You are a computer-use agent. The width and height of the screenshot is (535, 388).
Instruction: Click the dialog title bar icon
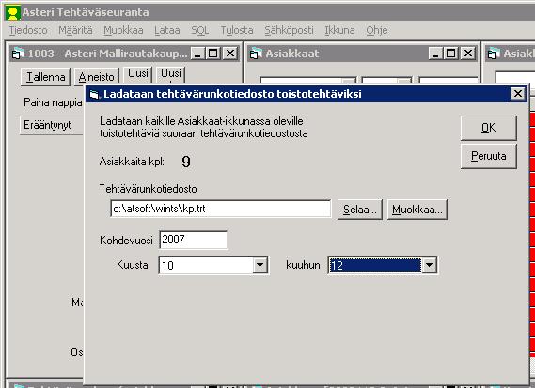click(94, 94)
